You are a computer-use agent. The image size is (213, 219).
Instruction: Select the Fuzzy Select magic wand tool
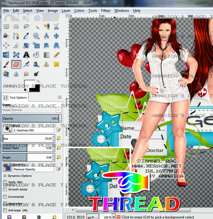[36, 26]
